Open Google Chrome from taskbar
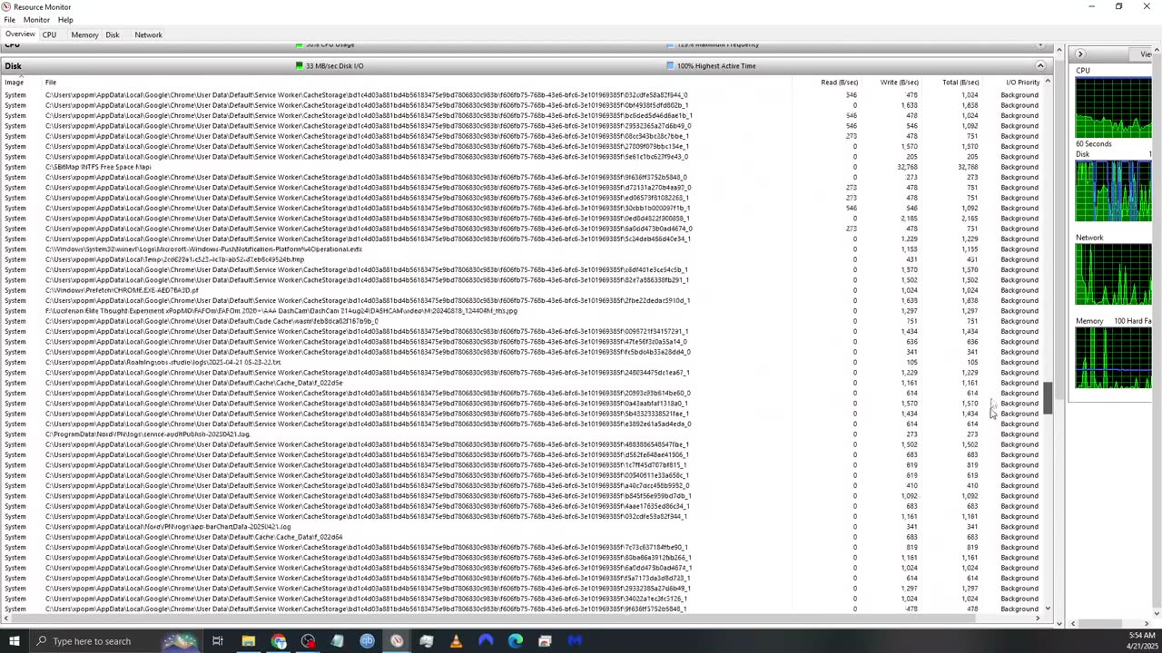Viewport: 1162px width, 653px height. [x=278, y=641]
